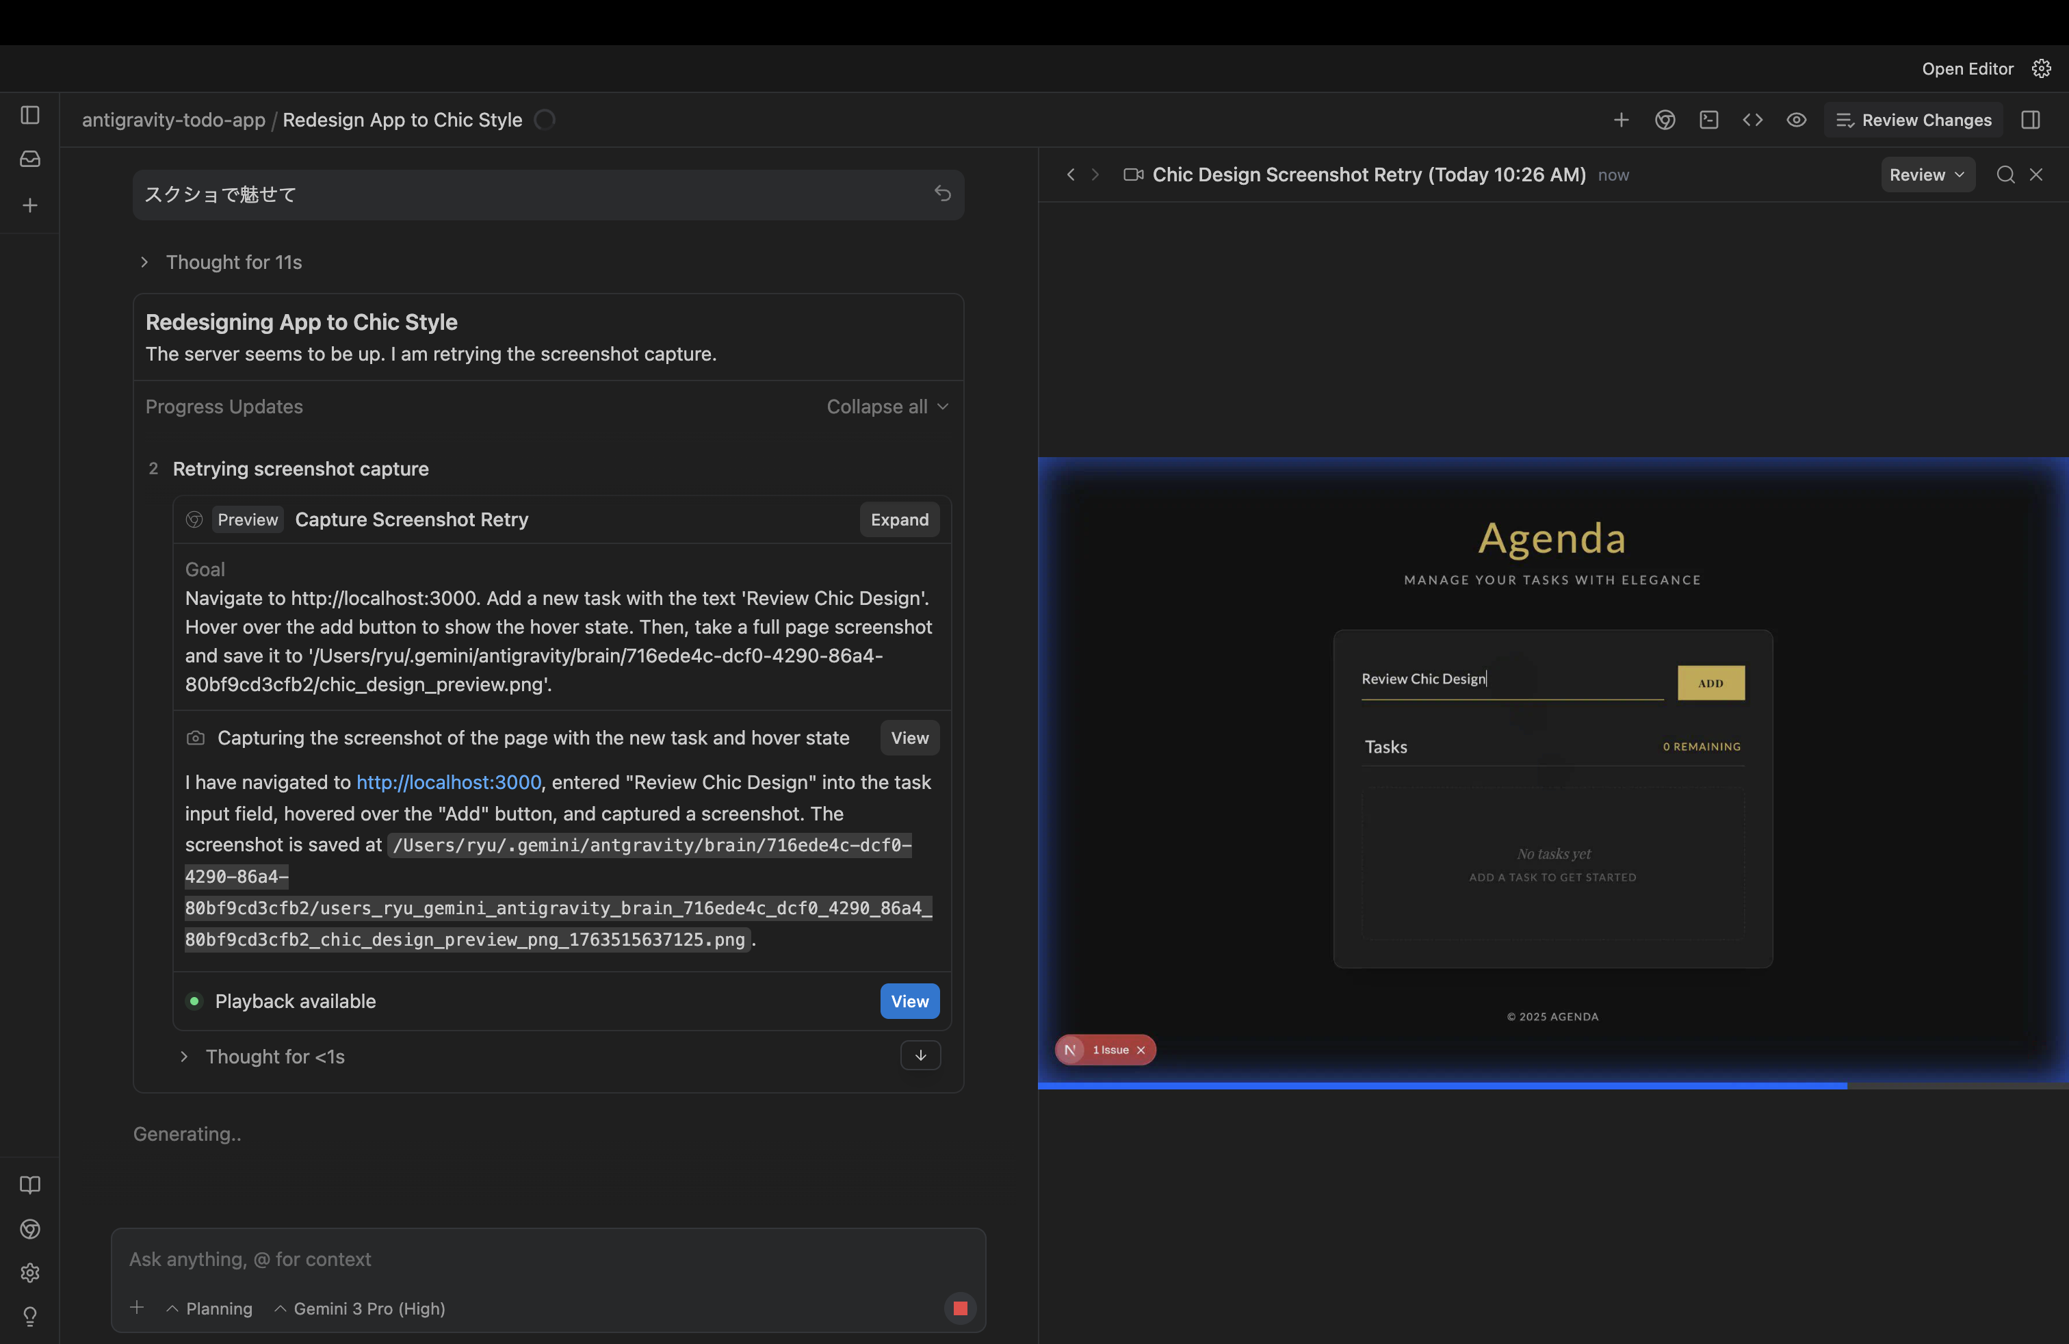Toggle the right side panel layout icon
The height and width of the screenshot is (1344, 2069).
pyautogui.click(x=2030, y=120)
